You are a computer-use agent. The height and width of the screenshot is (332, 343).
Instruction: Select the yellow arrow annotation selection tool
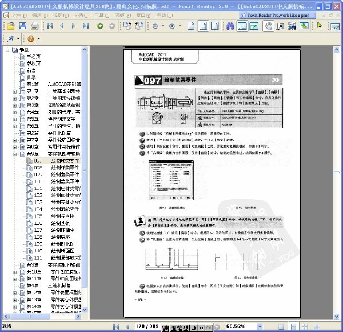pyautogui.click(x=320, y=26)
